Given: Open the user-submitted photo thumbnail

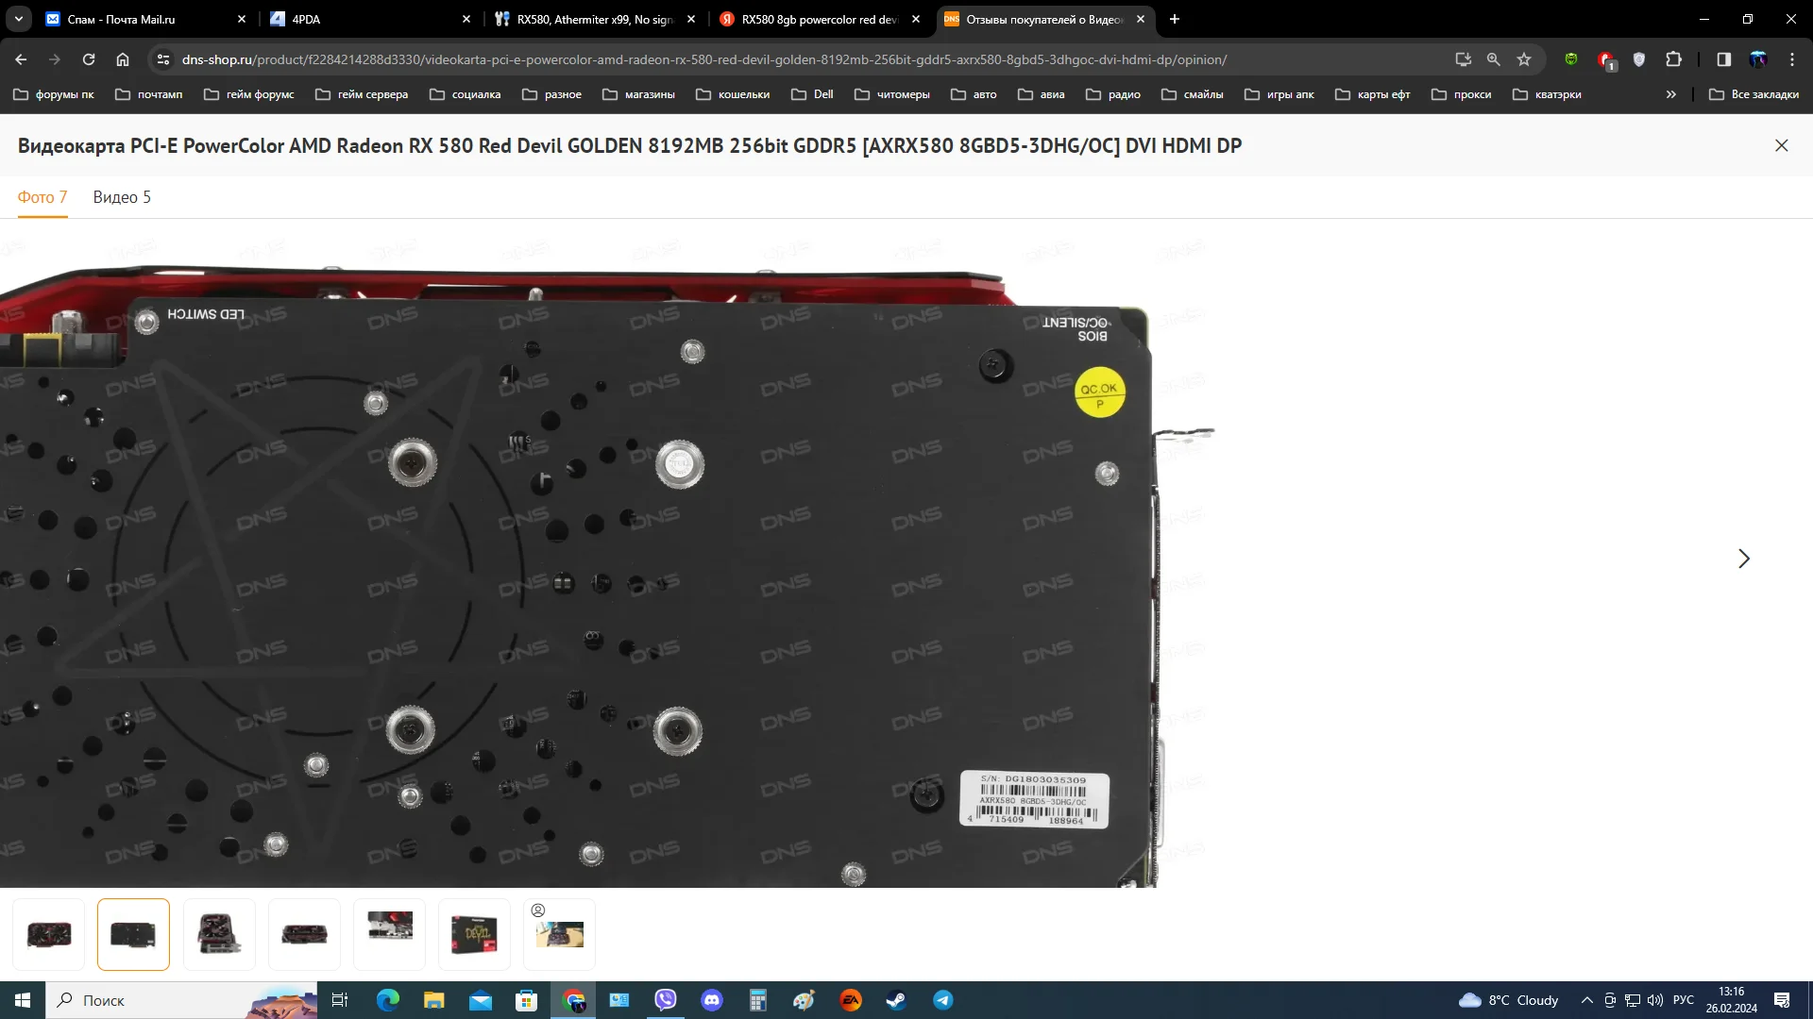Looking at the screenshot, I should click(x=559, y=934).
